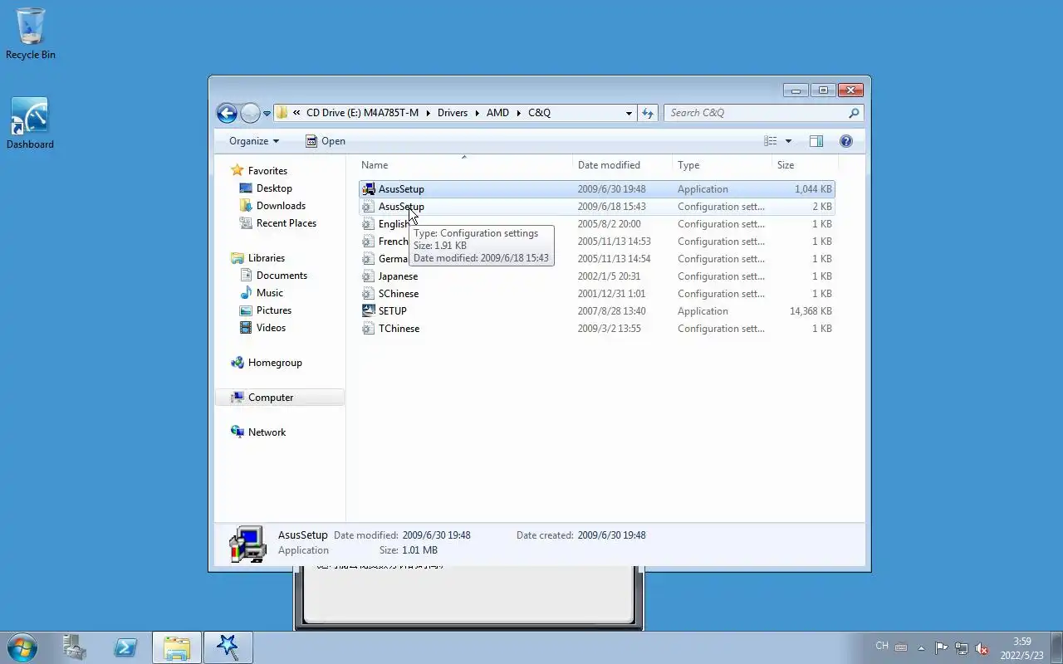Viewport: 1063px width, 664px height.
Task: Open the Recycle Bin desktop icon
Action: 31,33
